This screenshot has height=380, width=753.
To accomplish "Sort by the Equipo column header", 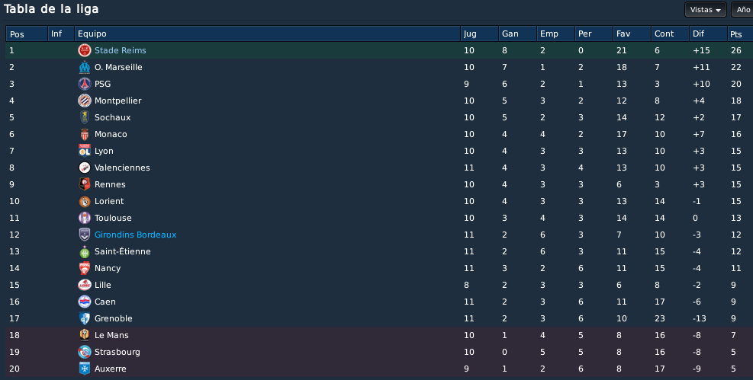I will [268, 34].
